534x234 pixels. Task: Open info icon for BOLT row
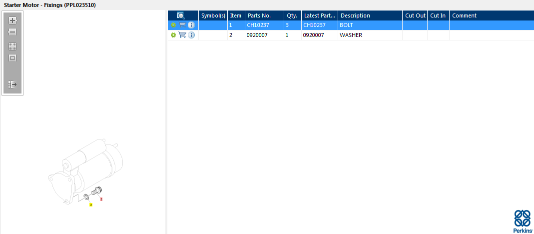click(x=191, y=25)
